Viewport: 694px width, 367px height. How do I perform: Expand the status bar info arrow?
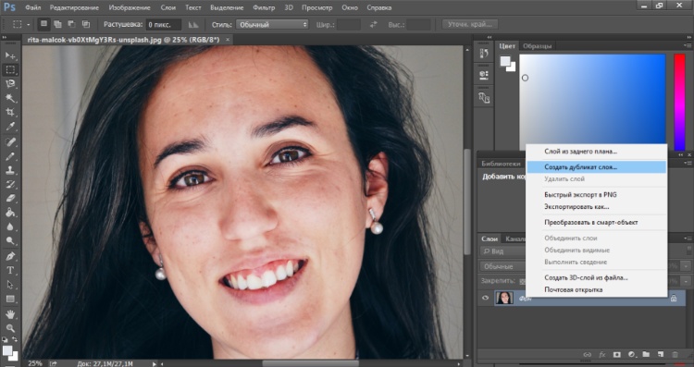[154, 364]
